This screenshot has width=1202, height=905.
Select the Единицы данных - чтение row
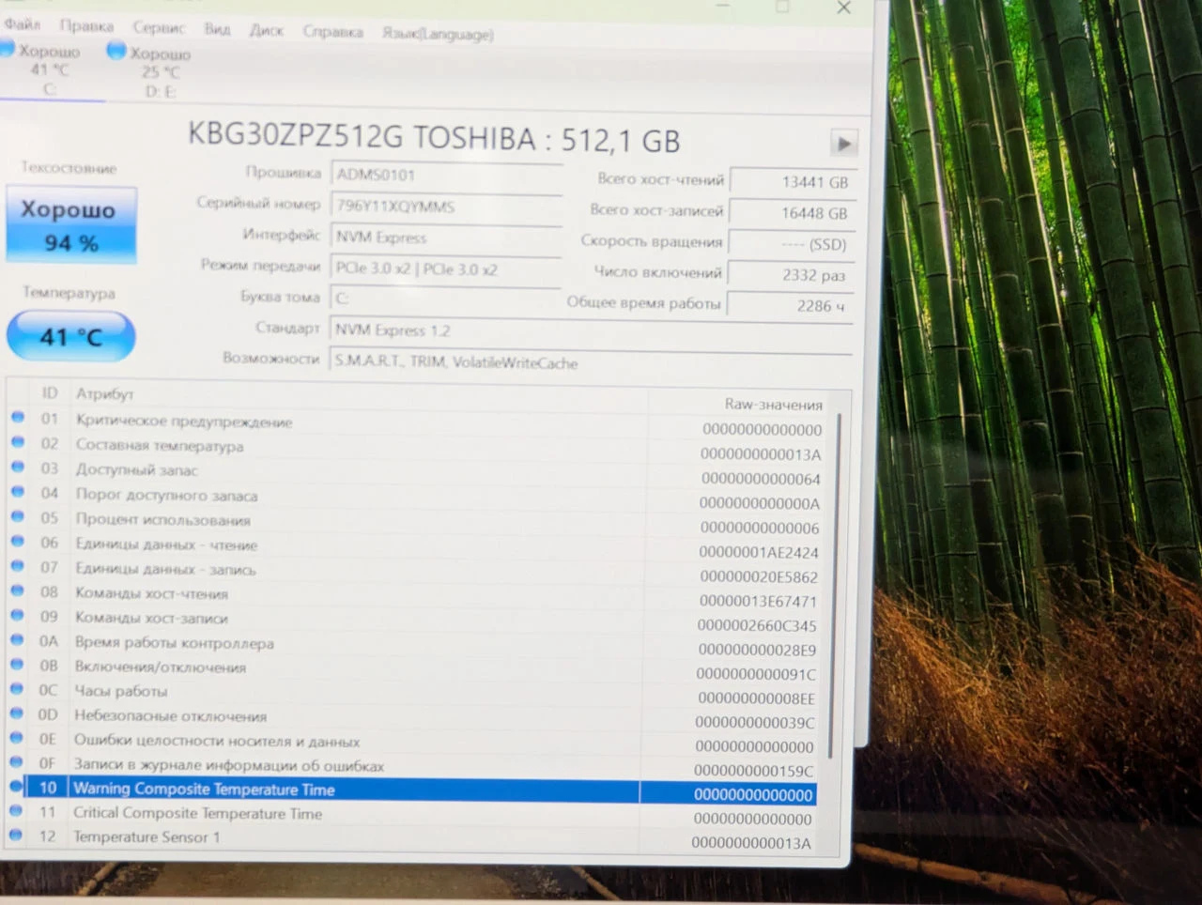[417, 546]
